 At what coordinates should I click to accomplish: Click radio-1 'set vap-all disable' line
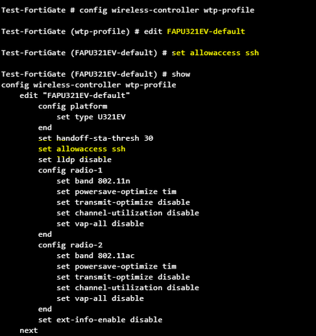[100, 224]
